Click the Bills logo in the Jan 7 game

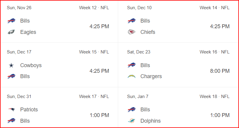132,110
